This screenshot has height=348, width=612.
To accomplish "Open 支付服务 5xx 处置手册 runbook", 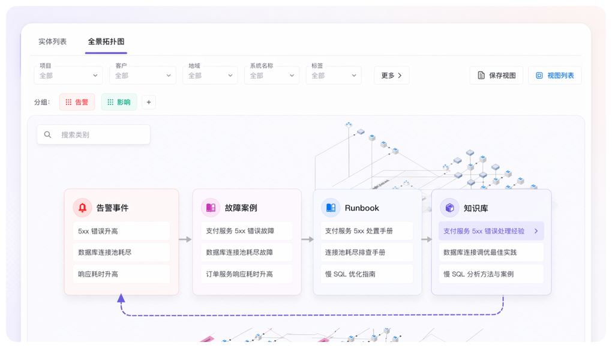I will [x=367, y=231].
